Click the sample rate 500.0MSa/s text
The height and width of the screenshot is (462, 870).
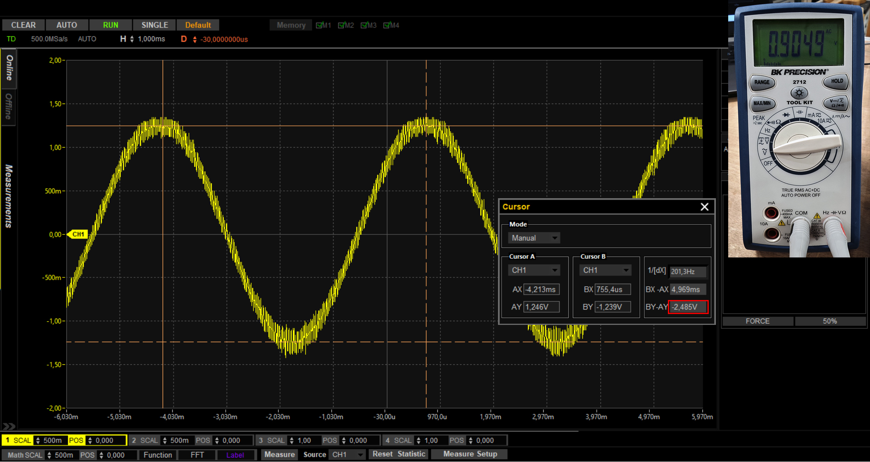tap(49, 39)
